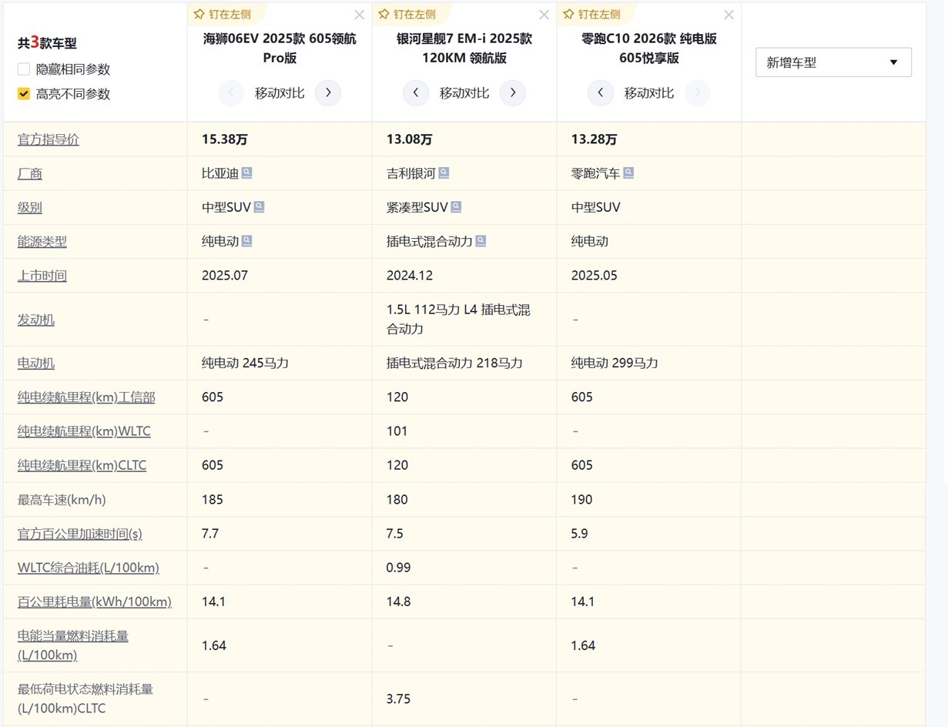Disable highlighting of different parameters
The image size is (948, 727).
click(x=23, y=94)
